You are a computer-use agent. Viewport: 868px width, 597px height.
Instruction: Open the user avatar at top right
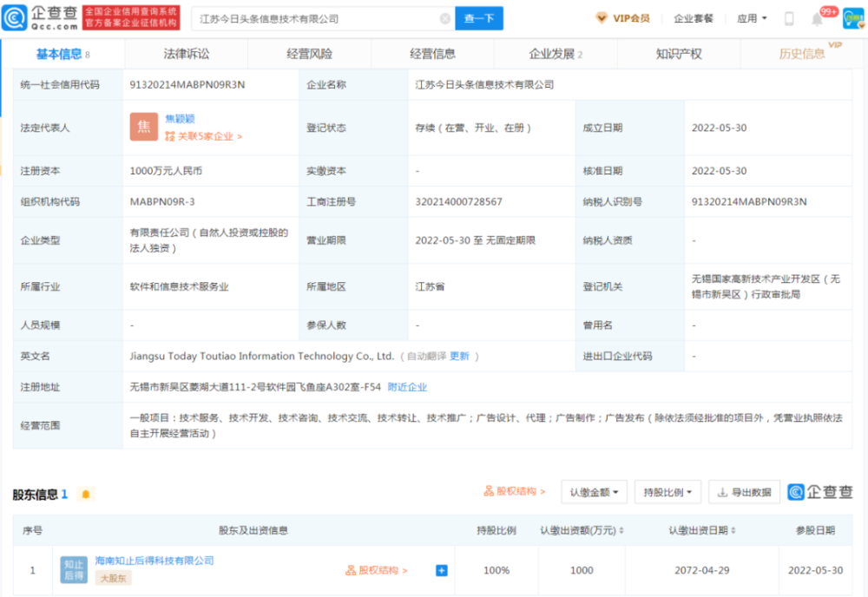[x=852, y=19]
